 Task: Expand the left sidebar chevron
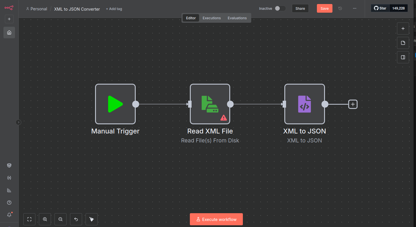pyautogui.click(x=18, y=122)
